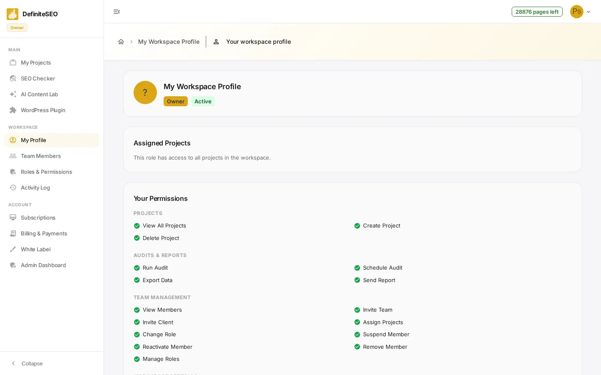Image resolution: width=601 pixels, height=375 pixels.
Task: Click the Your Permissions heading
Action: coord(161,198)
